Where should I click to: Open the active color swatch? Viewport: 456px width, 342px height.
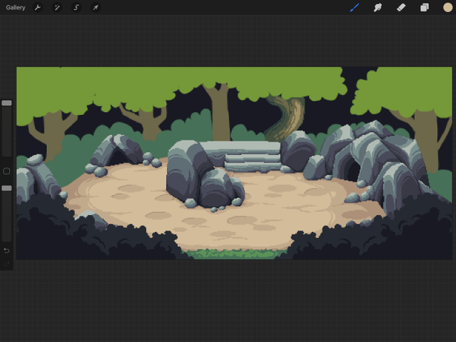pos(447,7)
